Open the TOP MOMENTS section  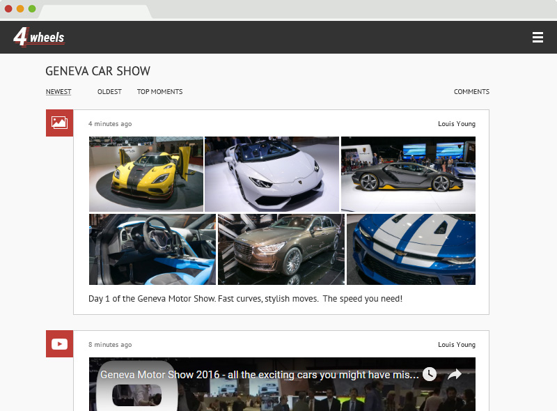coord(159,91)
